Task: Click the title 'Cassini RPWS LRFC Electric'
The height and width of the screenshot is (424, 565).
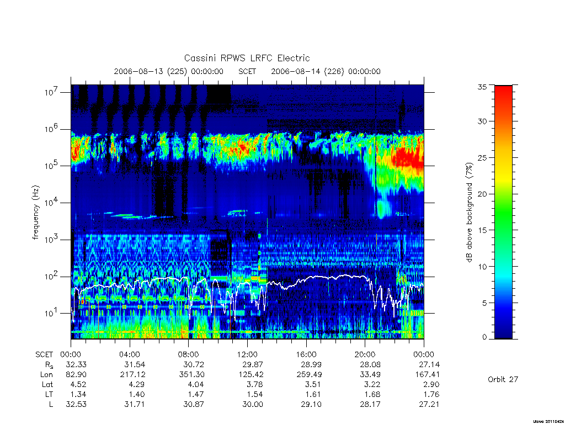Action: [x=247, y=58]
